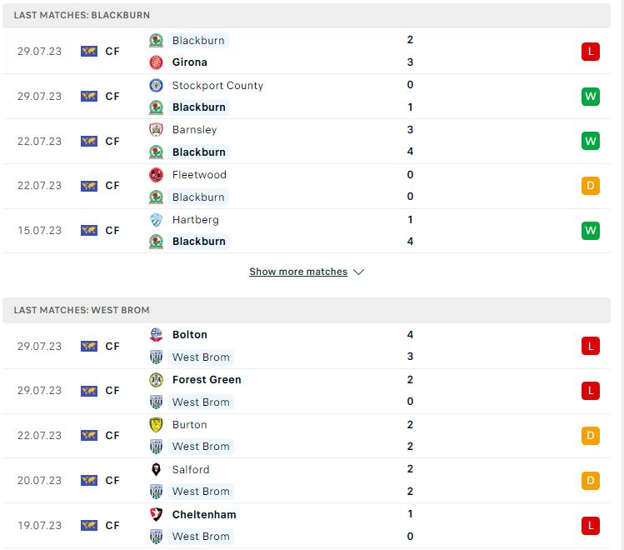Screen dimensions: 624x550
Task: Click the Bolton club crest icon
Action: coord(156,335)
